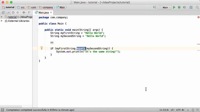Click the scroll-from-source target icon
Screen dimensions: 200x112
point(13,12)
